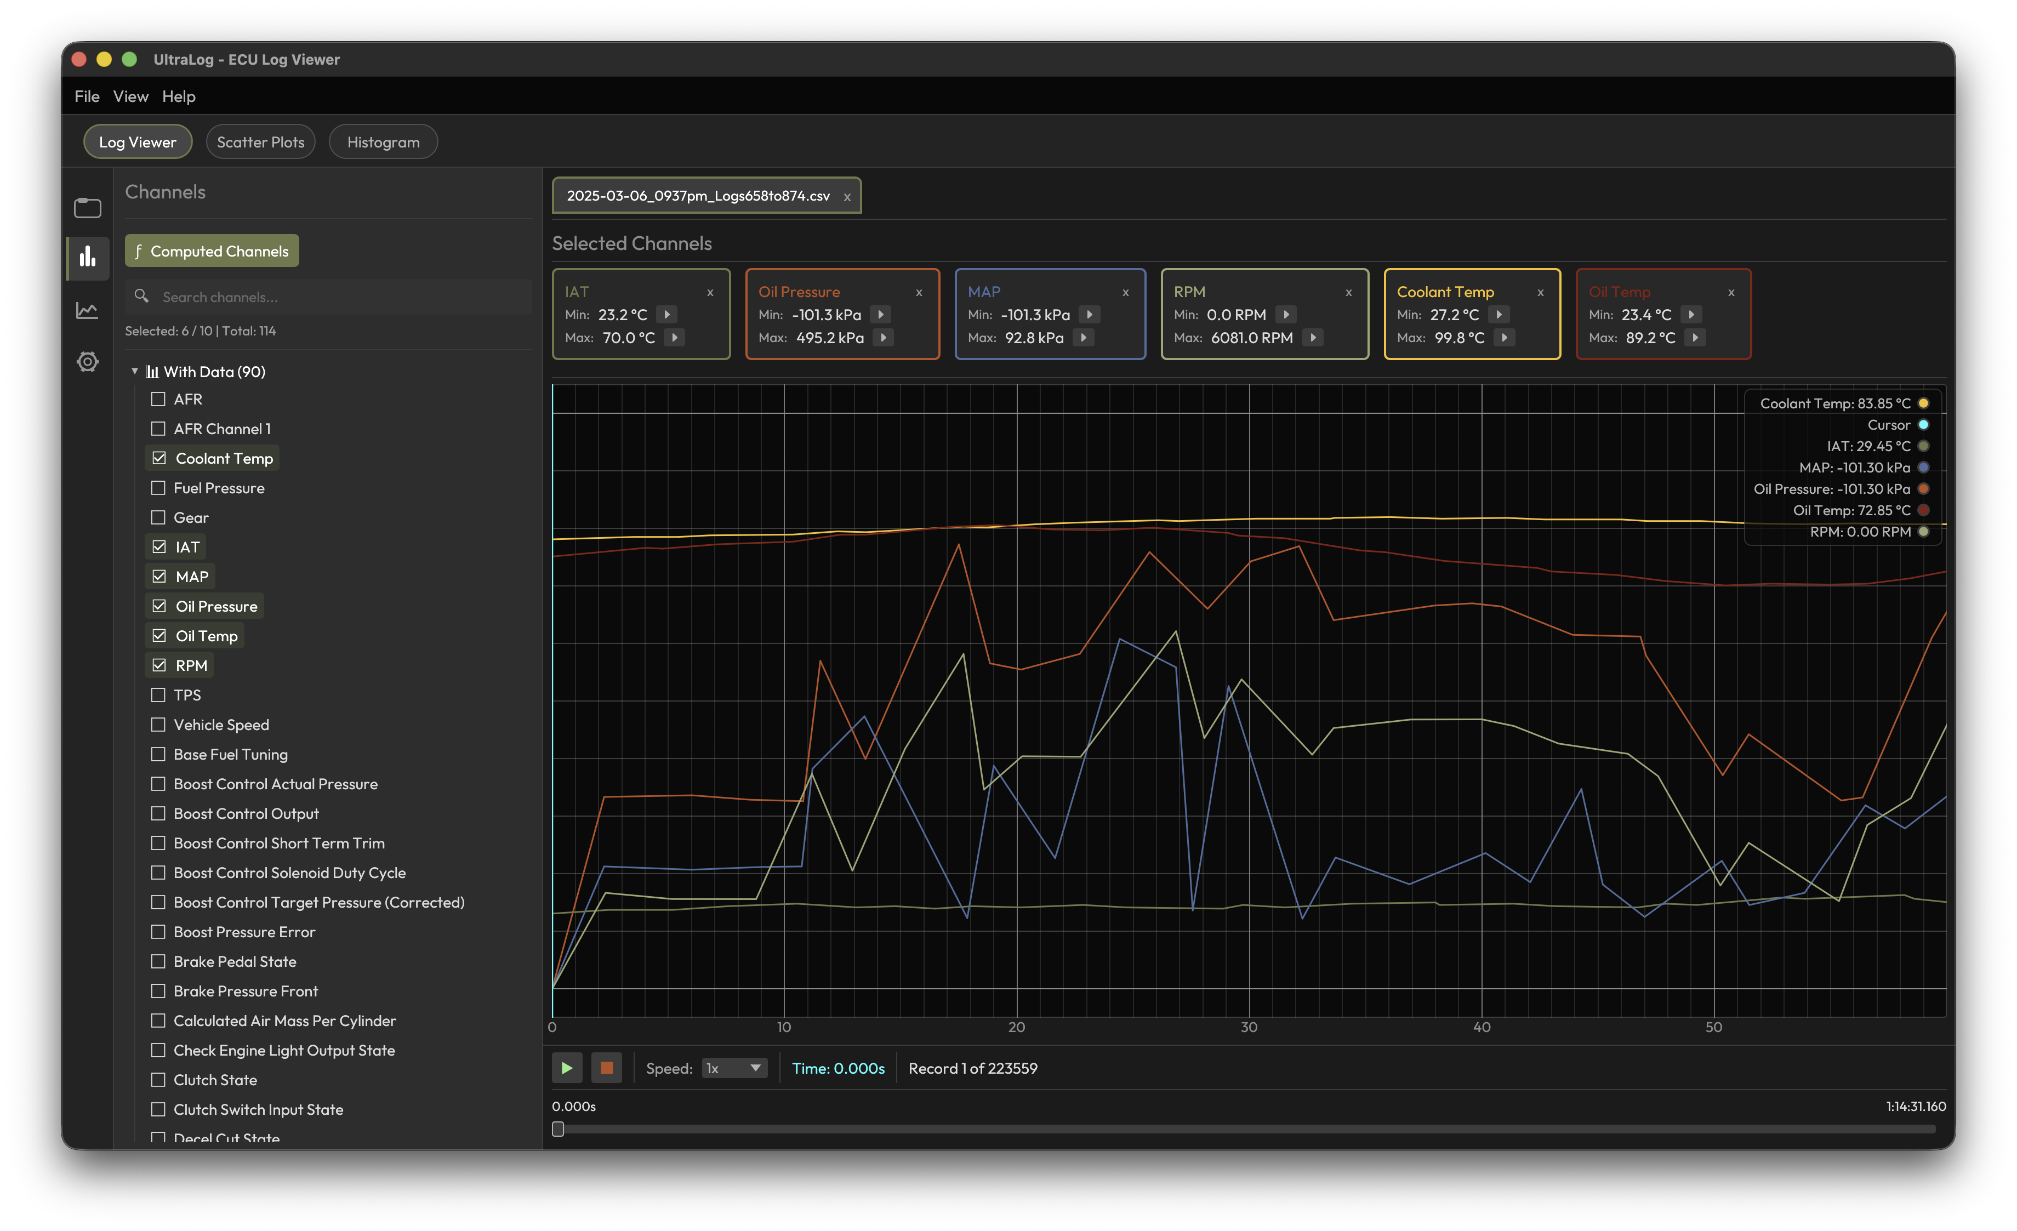Open the file browser panel in the sidebar
This screenshot has height=1231, width=2017.
pos(87,208)
